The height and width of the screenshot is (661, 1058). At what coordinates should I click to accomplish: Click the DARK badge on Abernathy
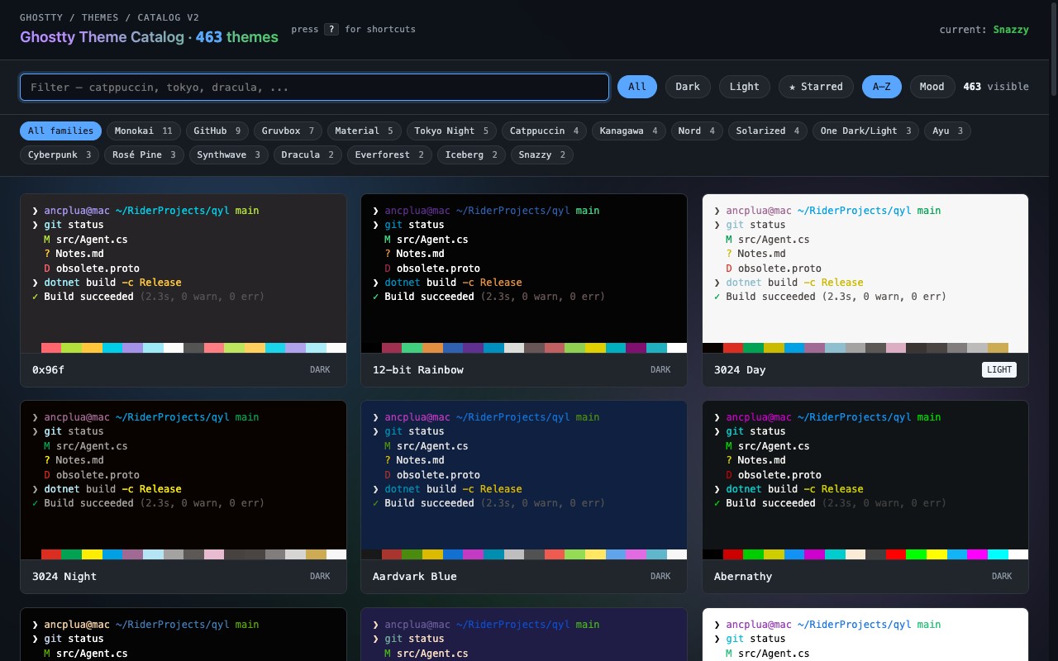click(x=1002, y=576)
